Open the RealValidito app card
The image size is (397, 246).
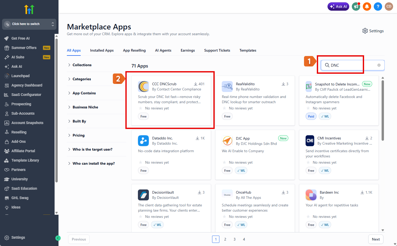tap(255, 101)
